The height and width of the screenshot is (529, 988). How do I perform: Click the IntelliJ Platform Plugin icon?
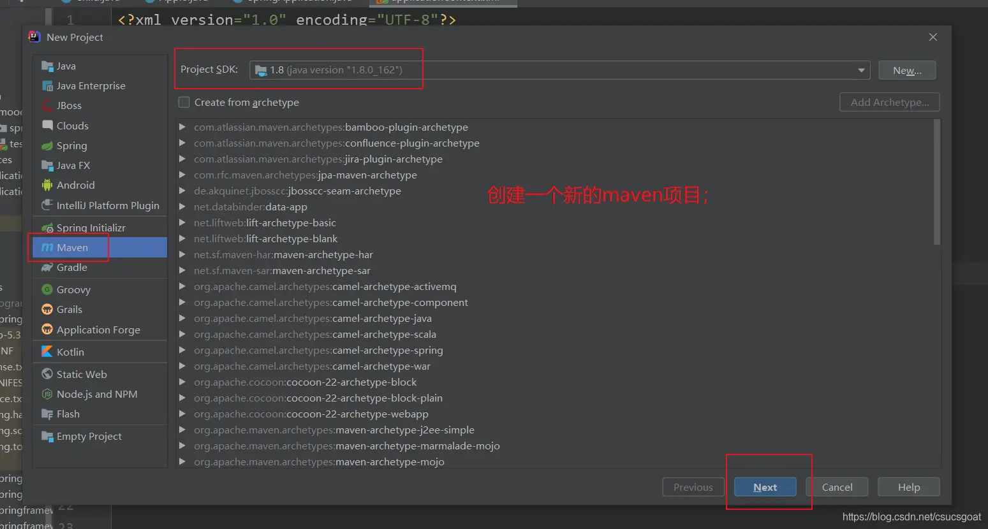(47, 205)
